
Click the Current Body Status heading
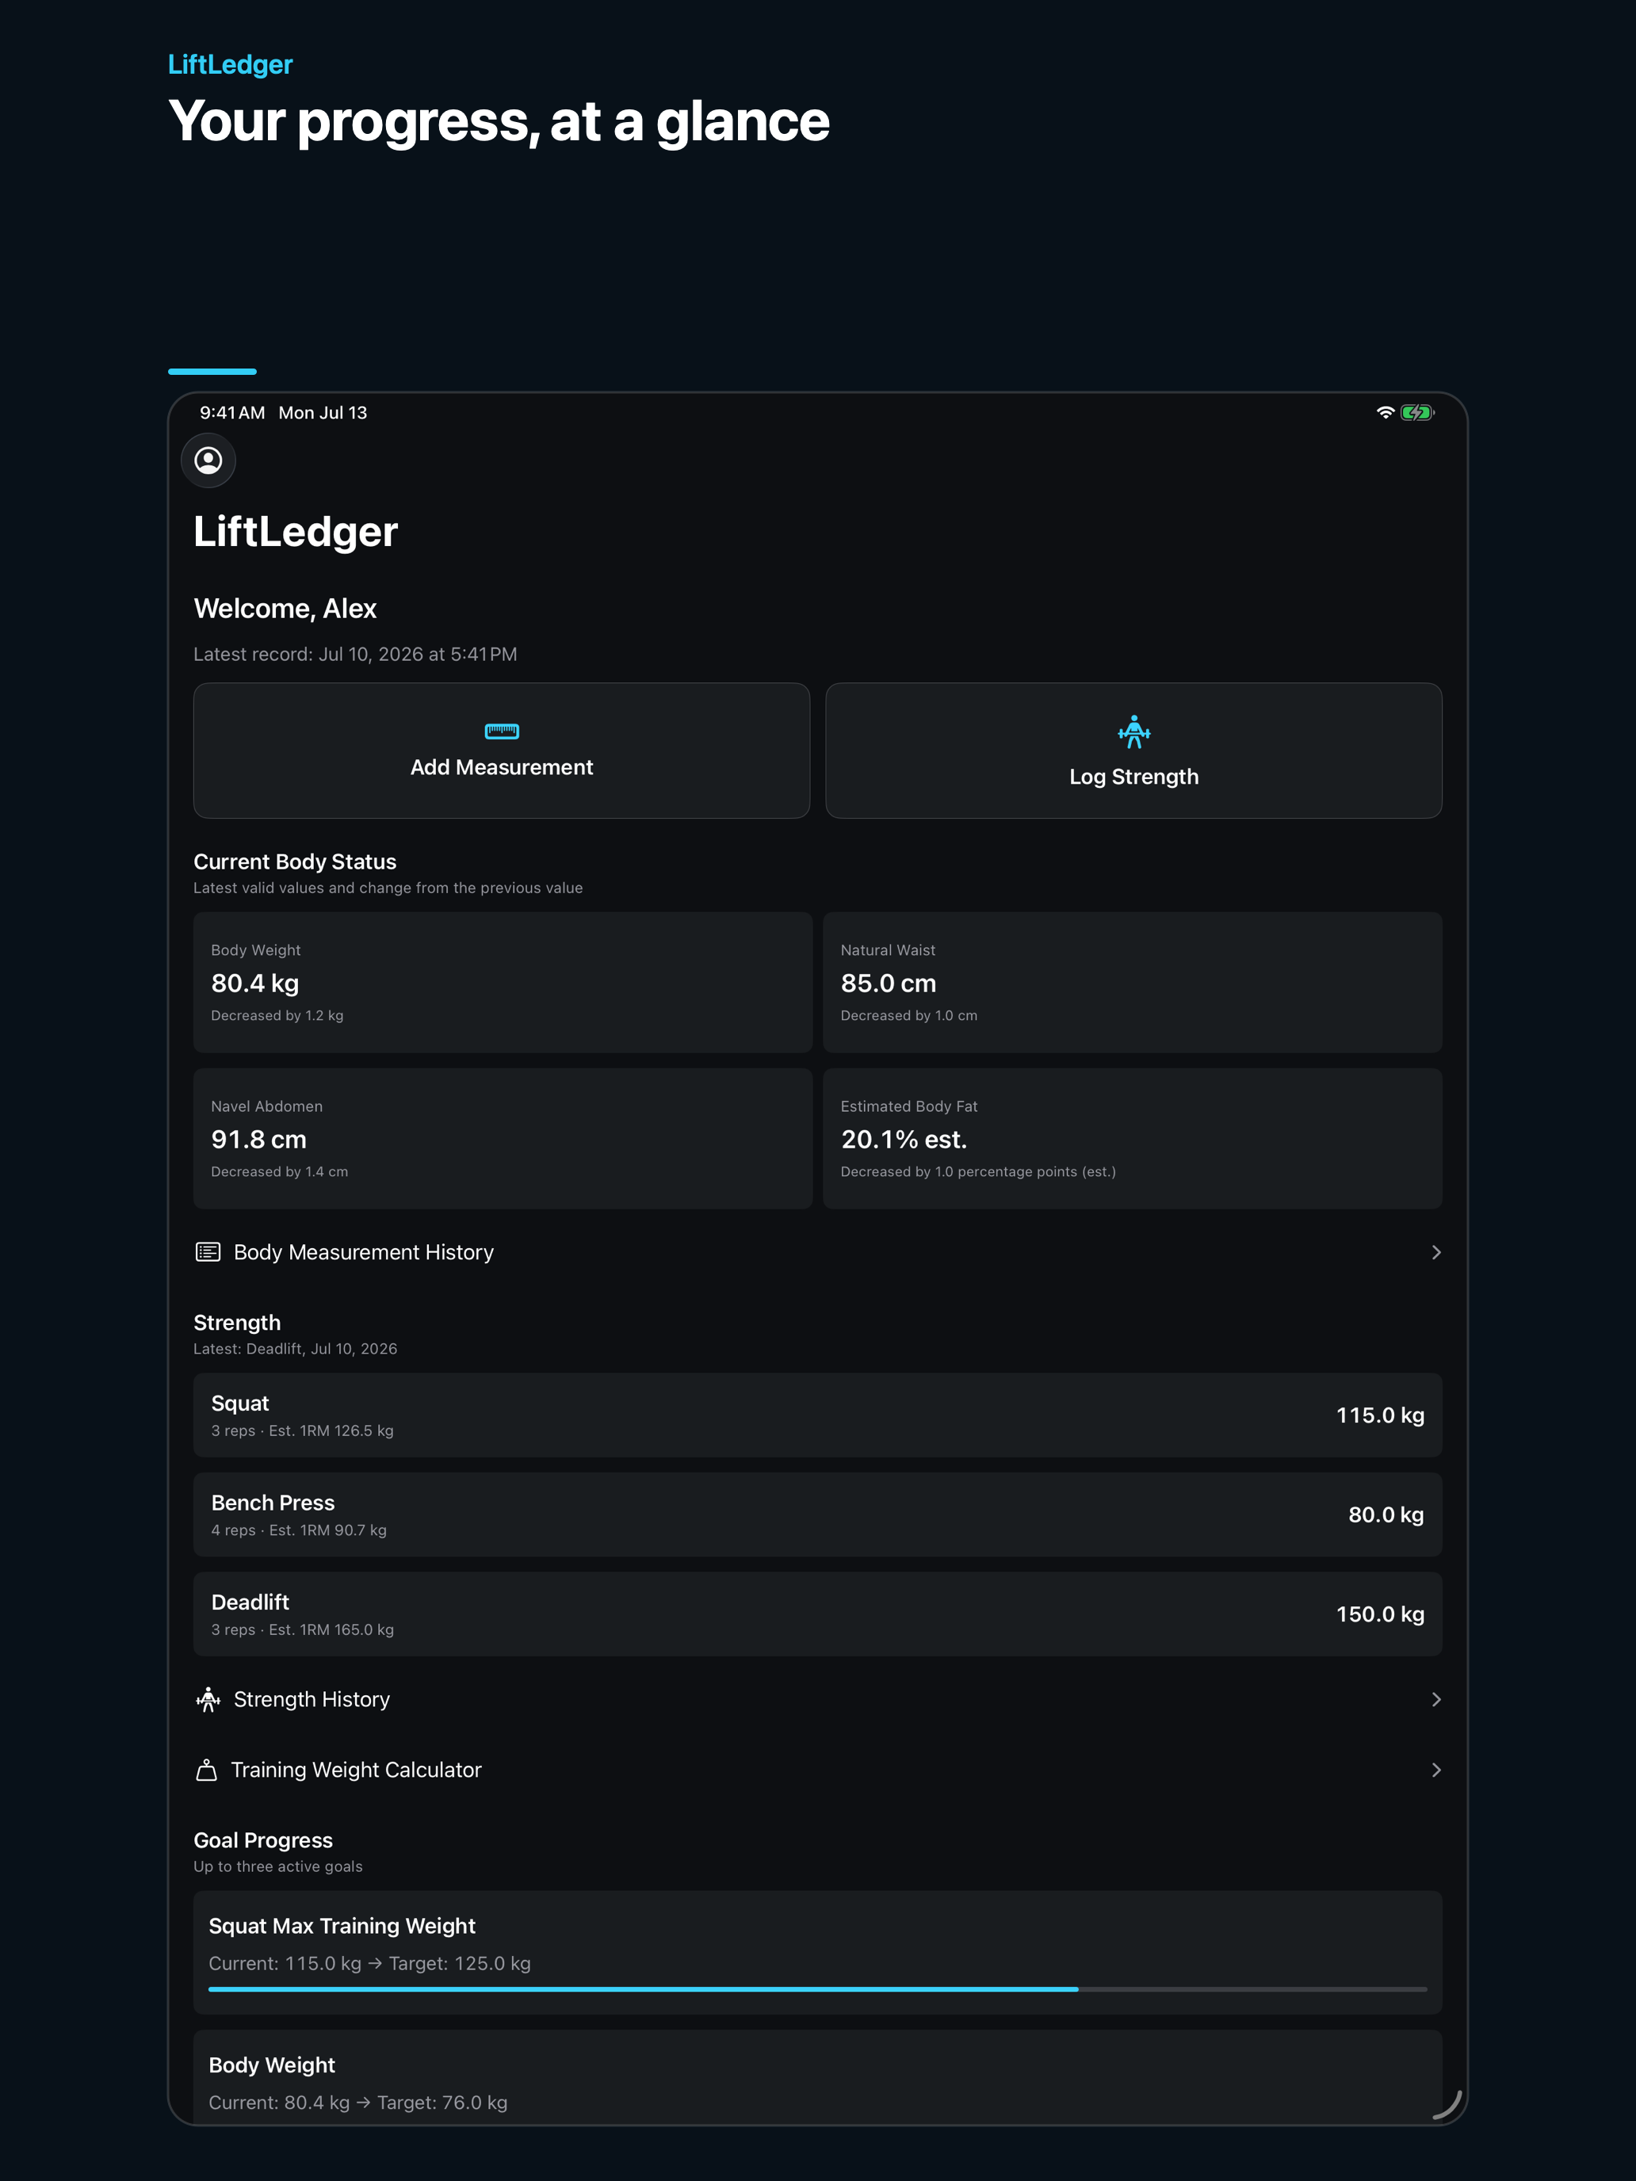point(295,861)
